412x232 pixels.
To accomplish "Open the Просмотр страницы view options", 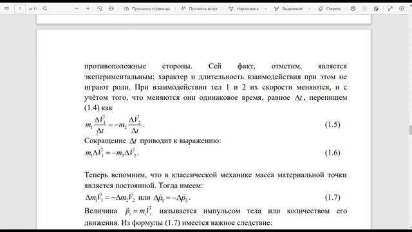I will tap(147, 8).
